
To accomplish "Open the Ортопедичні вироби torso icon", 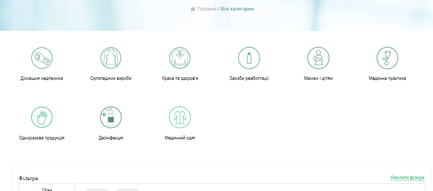I will pyautogui.click(x=111, y=58).
